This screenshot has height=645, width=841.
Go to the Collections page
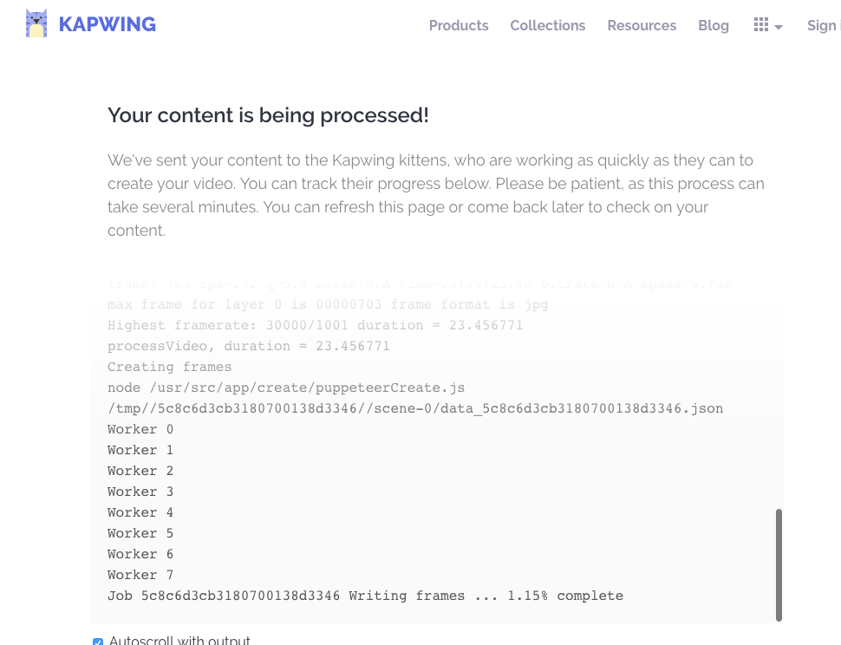[548, 26]
